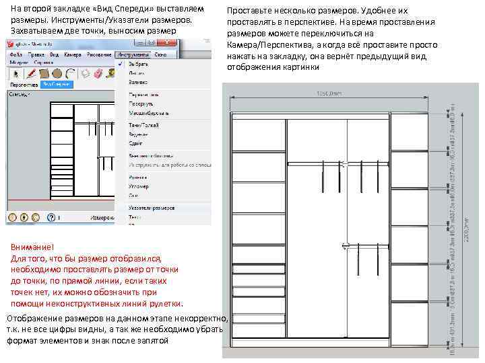Choose Угломер in the tools menu
485x363 pixels.
[139, 186]
